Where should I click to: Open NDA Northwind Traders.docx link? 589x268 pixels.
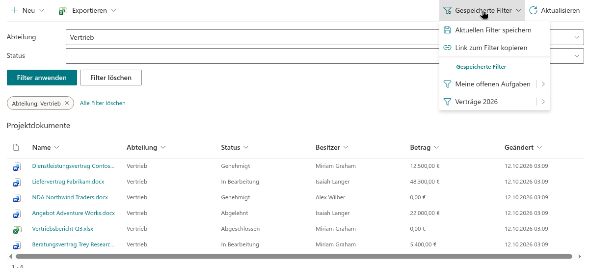coord(70,197)
